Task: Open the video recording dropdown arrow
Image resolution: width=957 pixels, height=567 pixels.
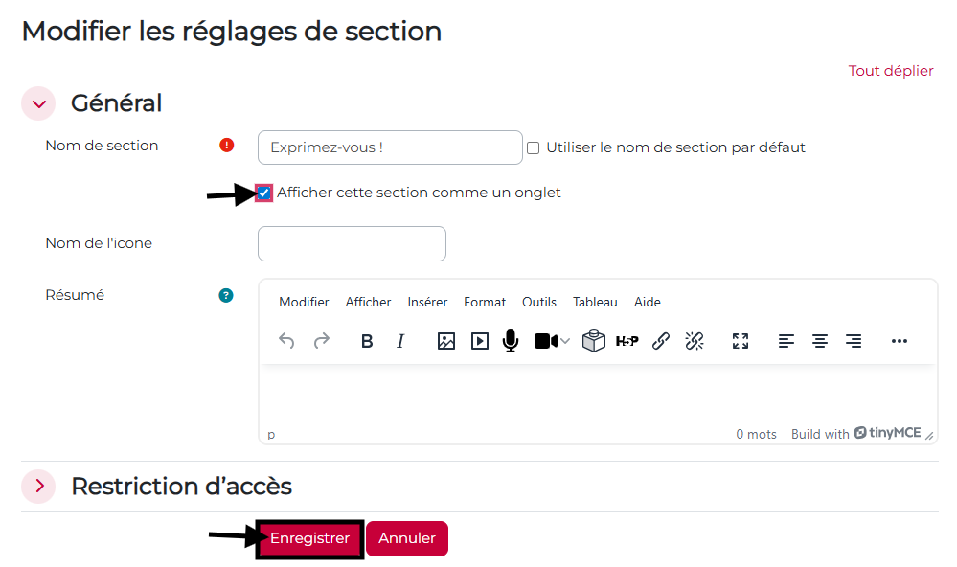Action: click(565, 341)
